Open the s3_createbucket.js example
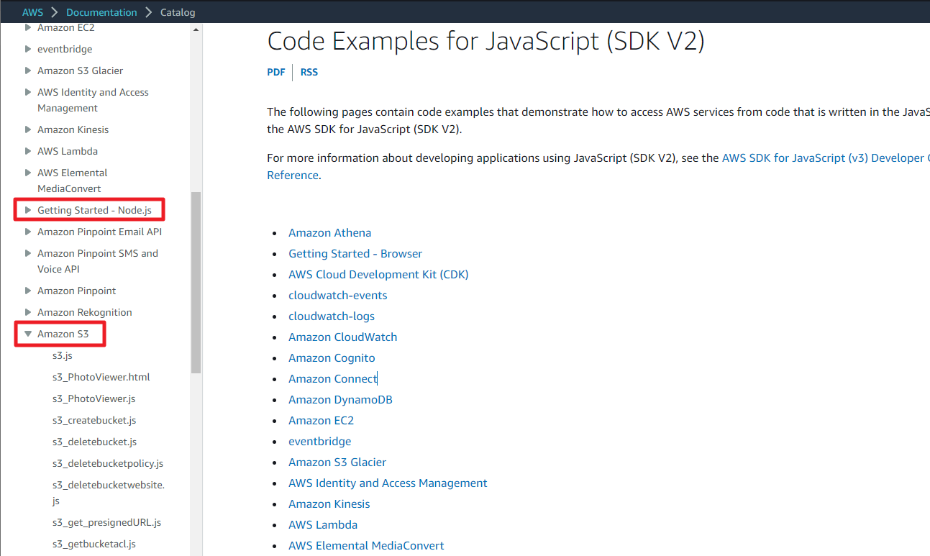 tap(94, 420)
